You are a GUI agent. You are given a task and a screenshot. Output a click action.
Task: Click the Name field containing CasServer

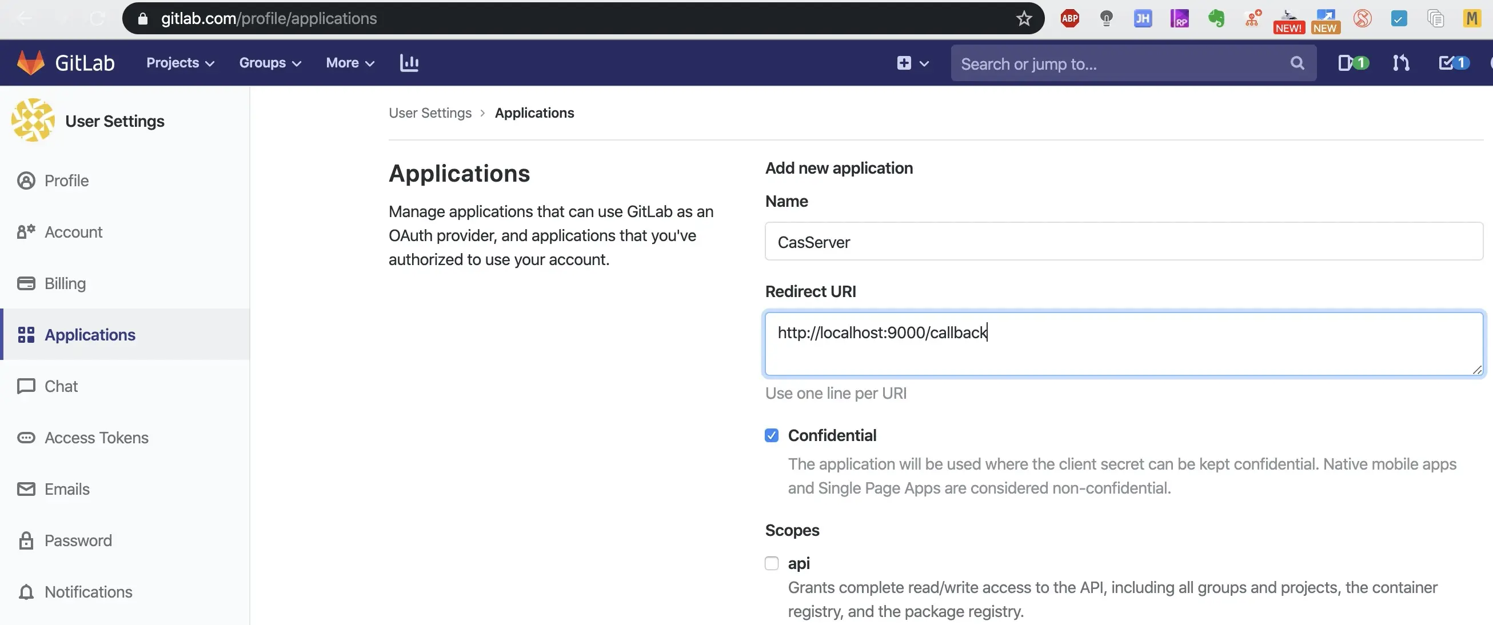pos(1123,242)
